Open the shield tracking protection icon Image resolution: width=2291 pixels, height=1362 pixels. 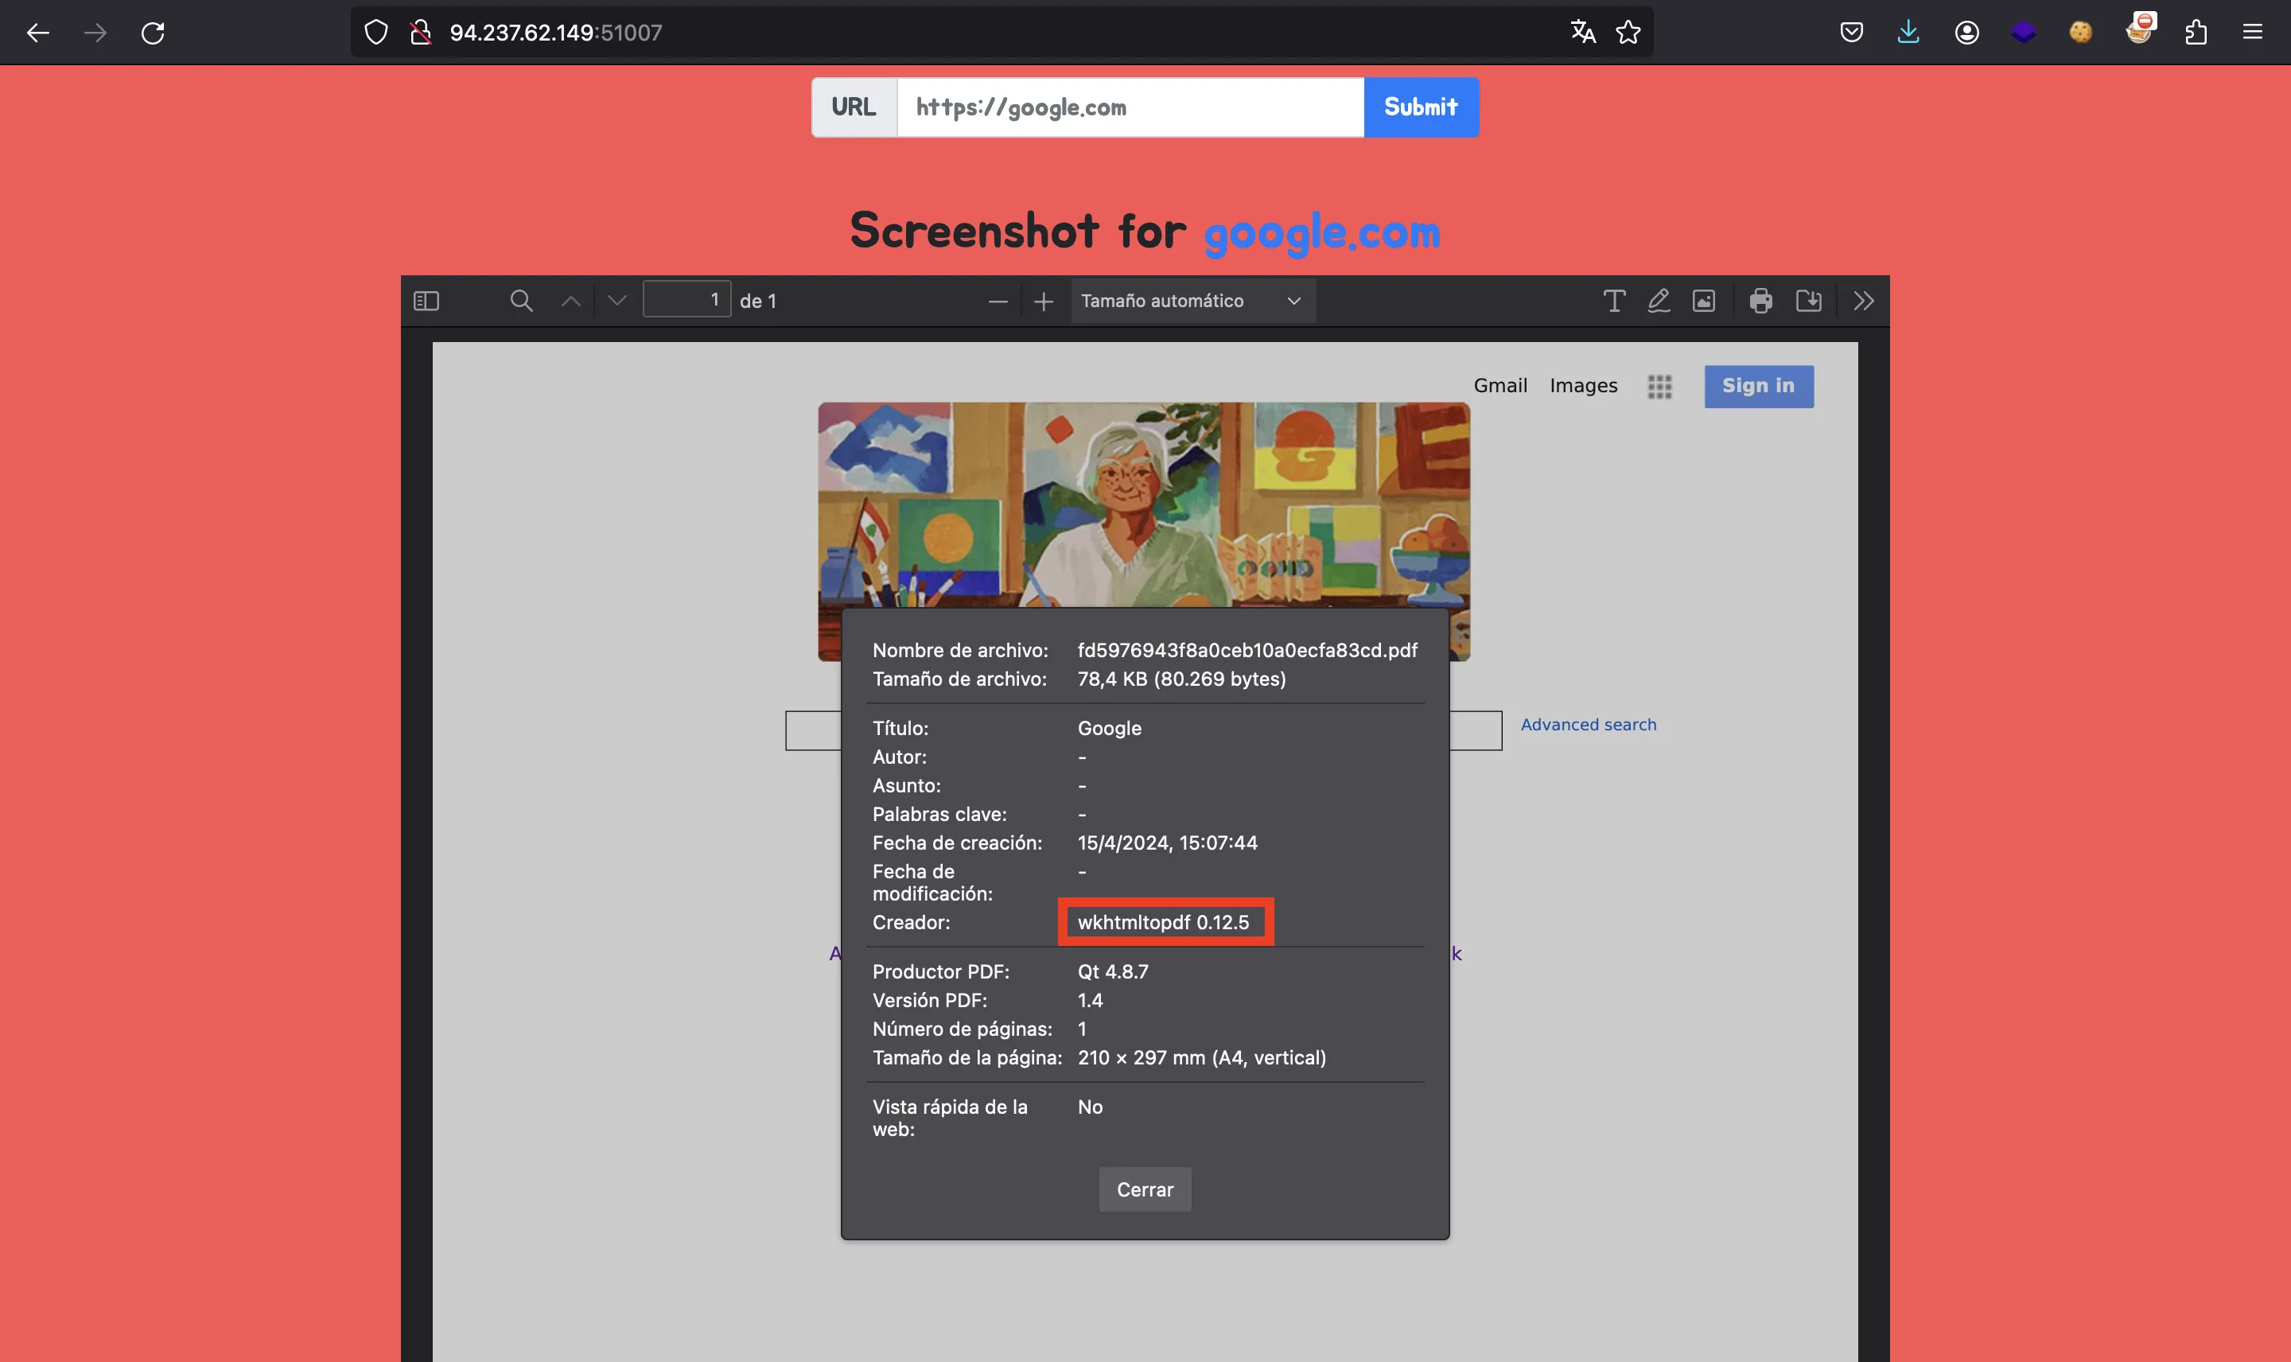(376, 33)
